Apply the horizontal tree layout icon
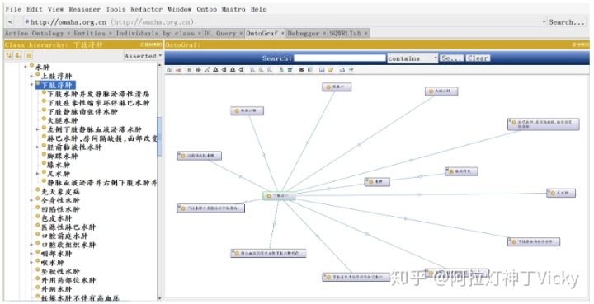Viewport: 594px width, 304px height. 224,70
